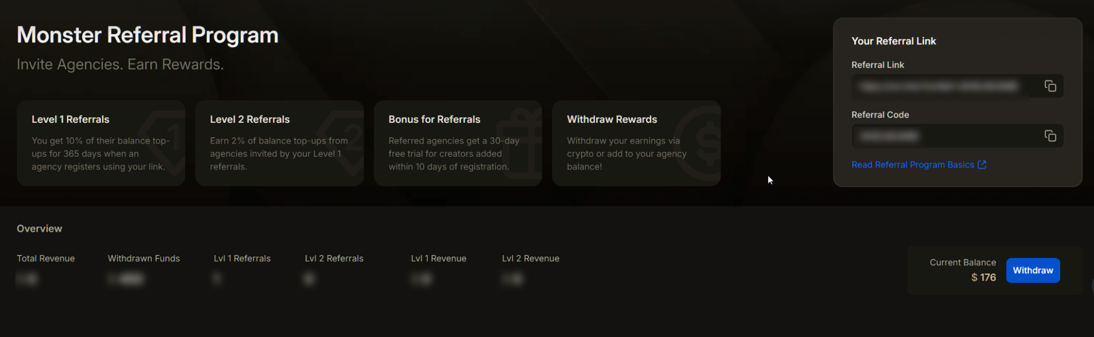This screenshot has height=337, width=1094.
Task: Click the Total Revenue stat label
Action: (46, 258)
